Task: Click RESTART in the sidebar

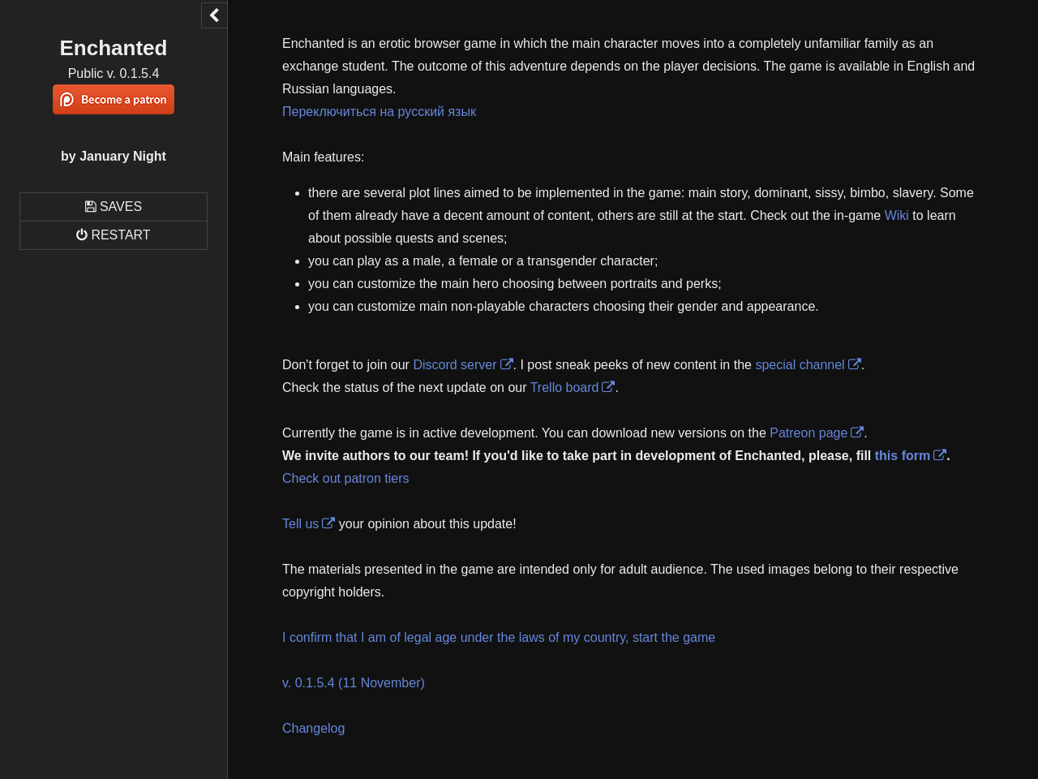Action: pos(114,235)
